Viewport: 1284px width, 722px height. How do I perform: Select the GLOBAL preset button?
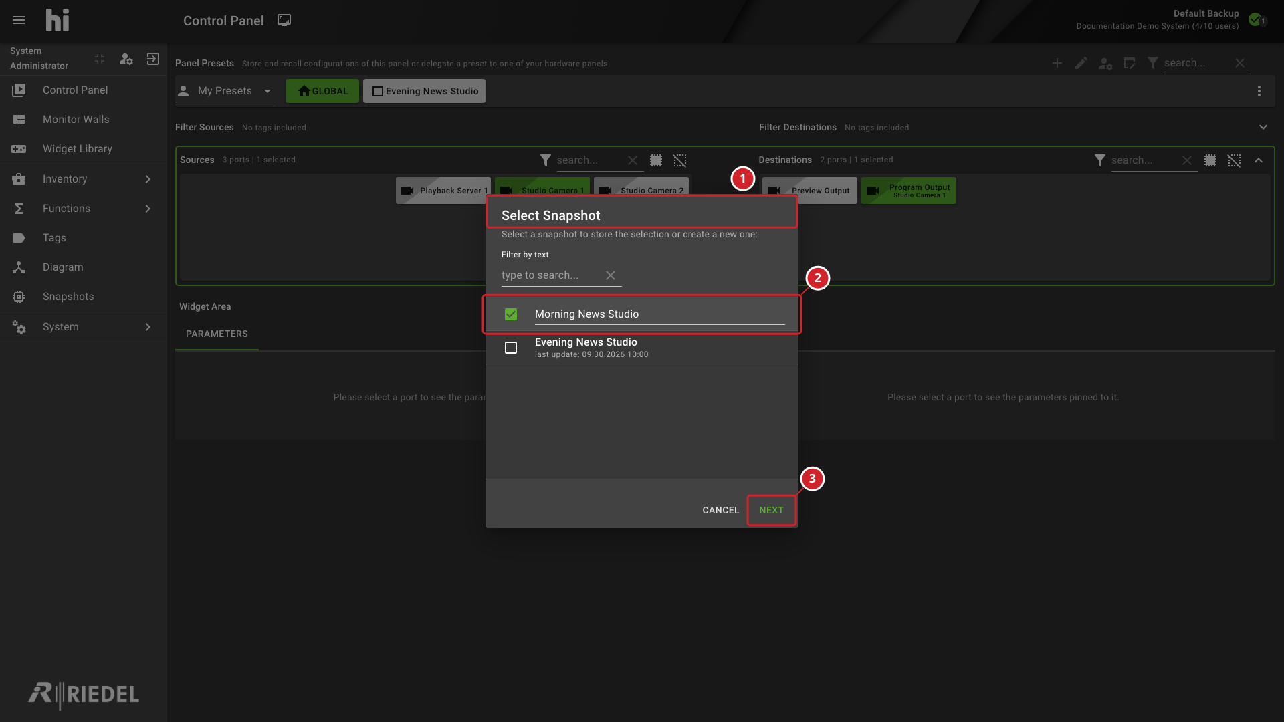[322, 91]
